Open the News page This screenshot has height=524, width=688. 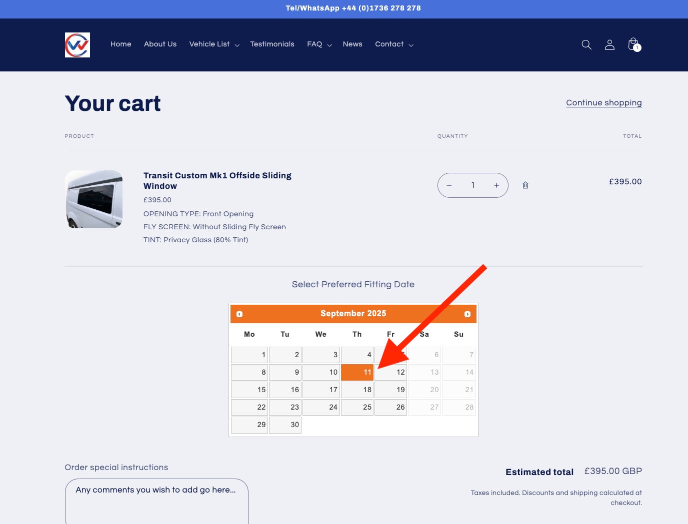pos(352,44)
